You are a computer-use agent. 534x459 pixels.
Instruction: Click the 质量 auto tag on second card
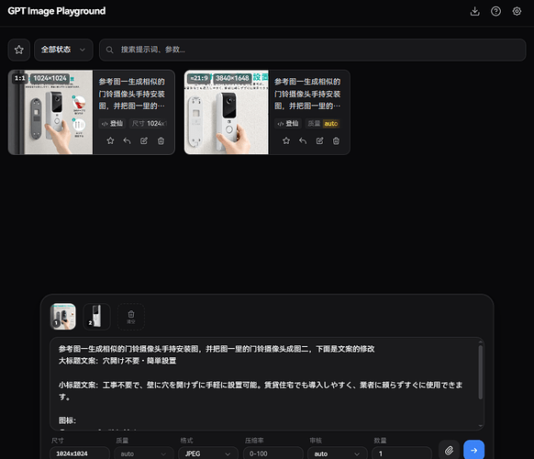[323, 123]
